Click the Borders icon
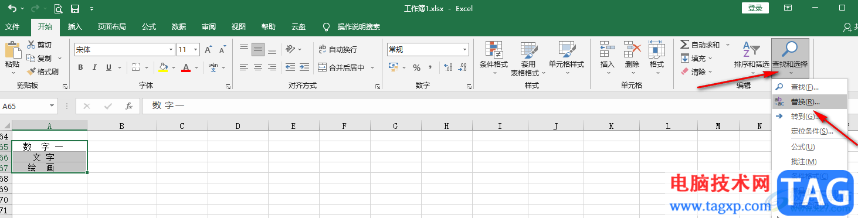858x218 pixels. tap(135, 67)
